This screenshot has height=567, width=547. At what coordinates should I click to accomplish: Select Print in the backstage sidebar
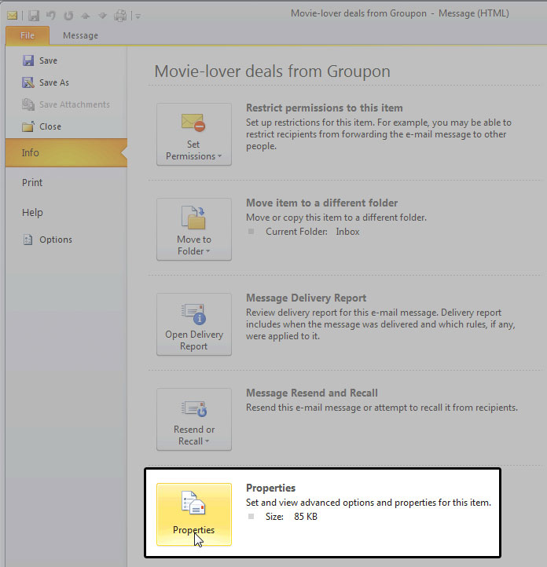pyautogui.click(x=32, y=183)
